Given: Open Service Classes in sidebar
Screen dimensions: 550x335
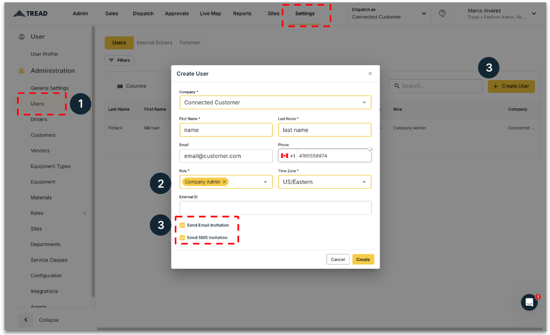Looking at the screenshot, I should (x=49, y=260).
